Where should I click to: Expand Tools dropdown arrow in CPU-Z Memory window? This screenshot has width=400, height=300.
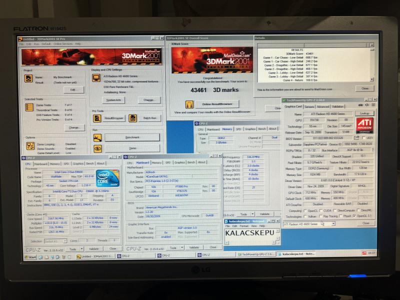(252, 214)
